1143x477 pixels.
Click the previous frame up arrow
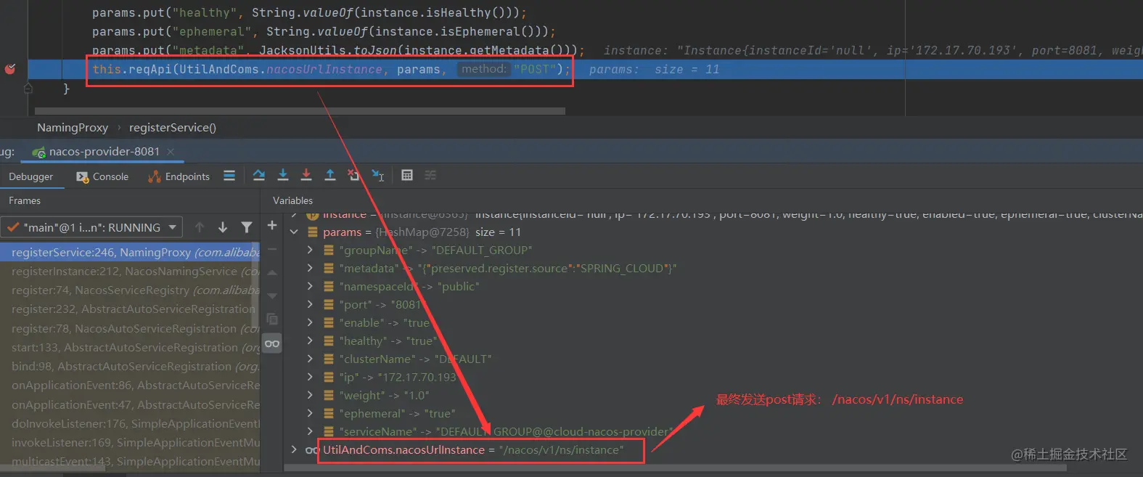coord(200,227)
